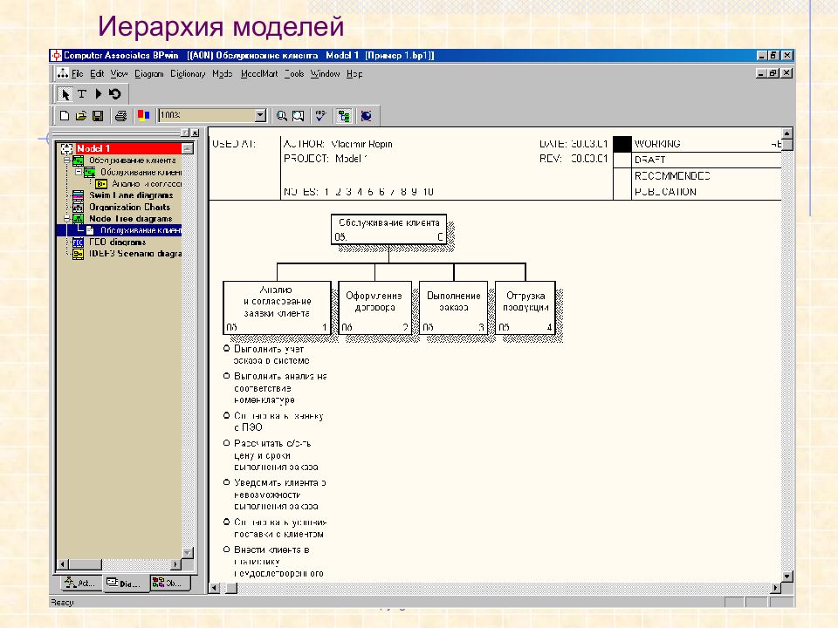The height and width of the screenshot is (628, 838).
Task: Click the black triangle play tool
Action: [x=99, y=94]
